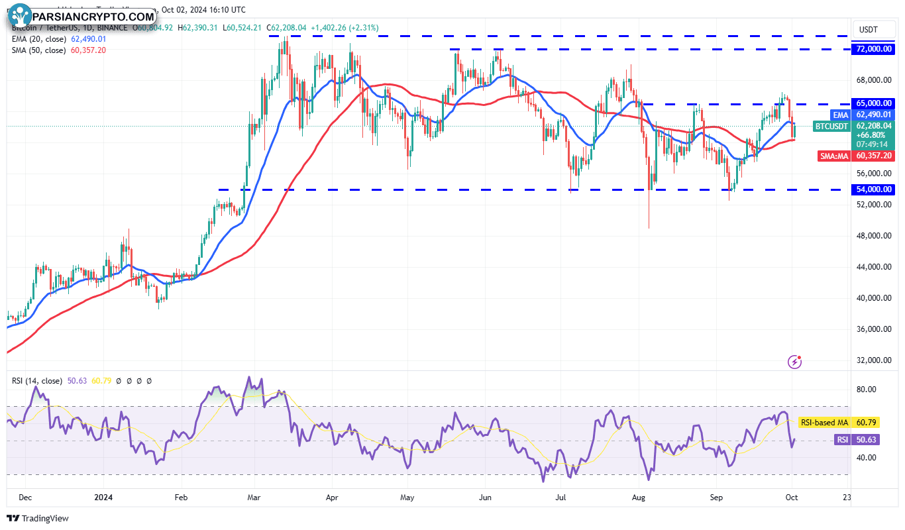905x530 pixels.
Task: Click the Oct label on the time axis
Action: [x=793, y=496]
